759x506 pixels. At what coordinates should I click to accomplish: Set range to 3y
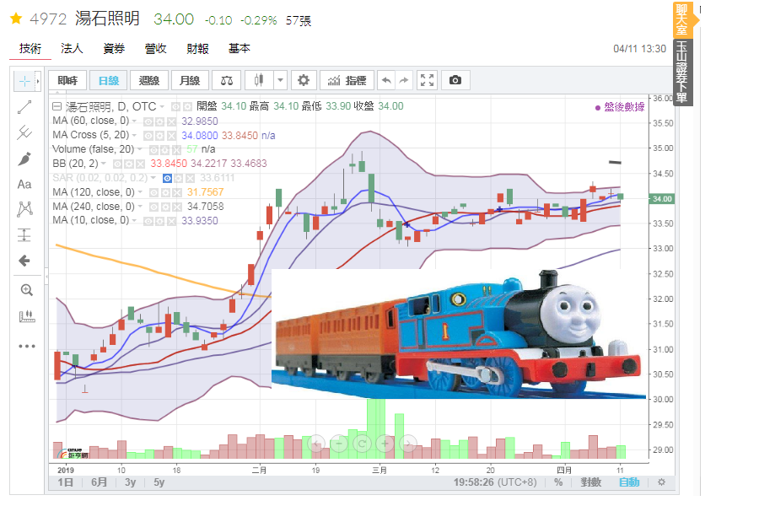(130, 482)
